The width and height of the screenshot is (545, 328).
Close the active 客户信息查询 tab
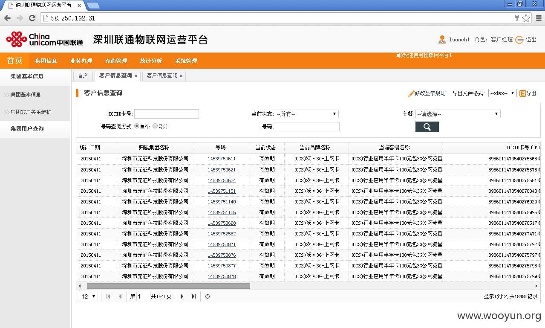pyautogui.click(x=136, y=76)
